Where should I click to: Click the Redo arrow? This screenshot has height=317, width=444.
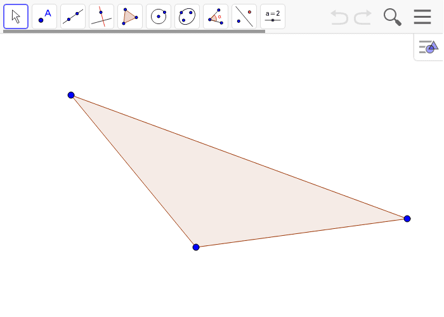pos(363,17)
